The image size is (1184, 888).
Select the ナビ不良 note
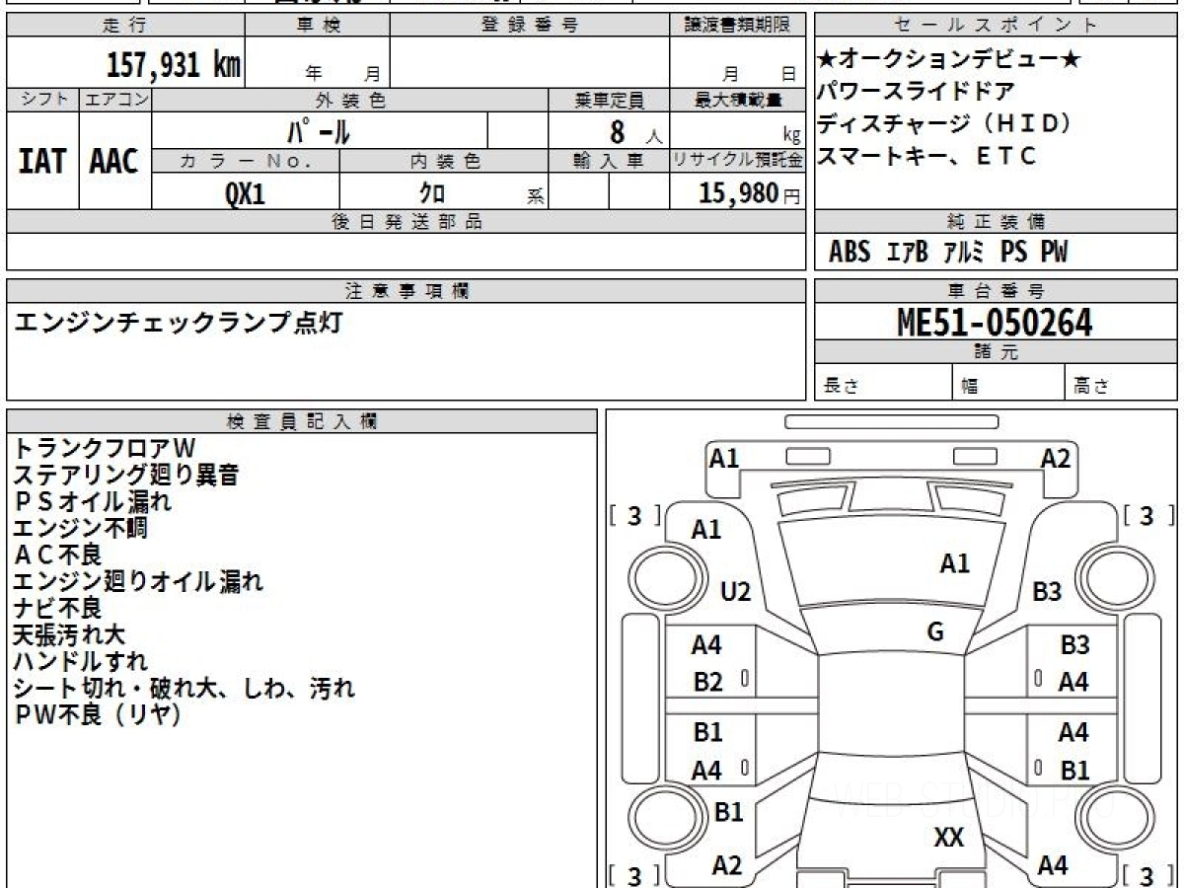pos(57,608)
